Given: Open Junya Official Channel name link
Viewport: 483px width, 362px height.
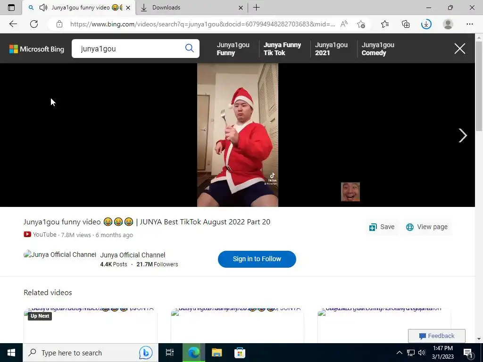Looking at the screenshot, I should 133,255.
